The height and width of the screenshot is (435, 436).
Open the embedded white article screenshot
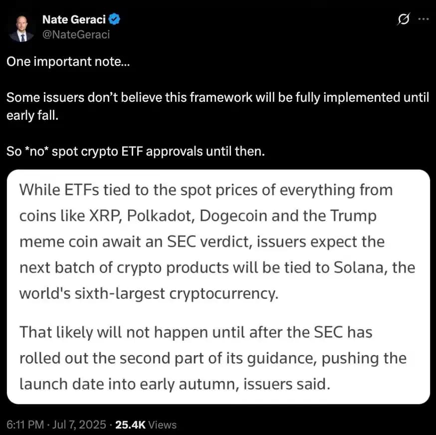coord(218,287)
